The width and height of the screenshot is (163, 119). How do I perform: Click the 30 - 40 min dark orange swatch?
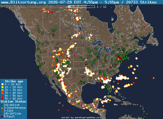(x=3, y=93)
